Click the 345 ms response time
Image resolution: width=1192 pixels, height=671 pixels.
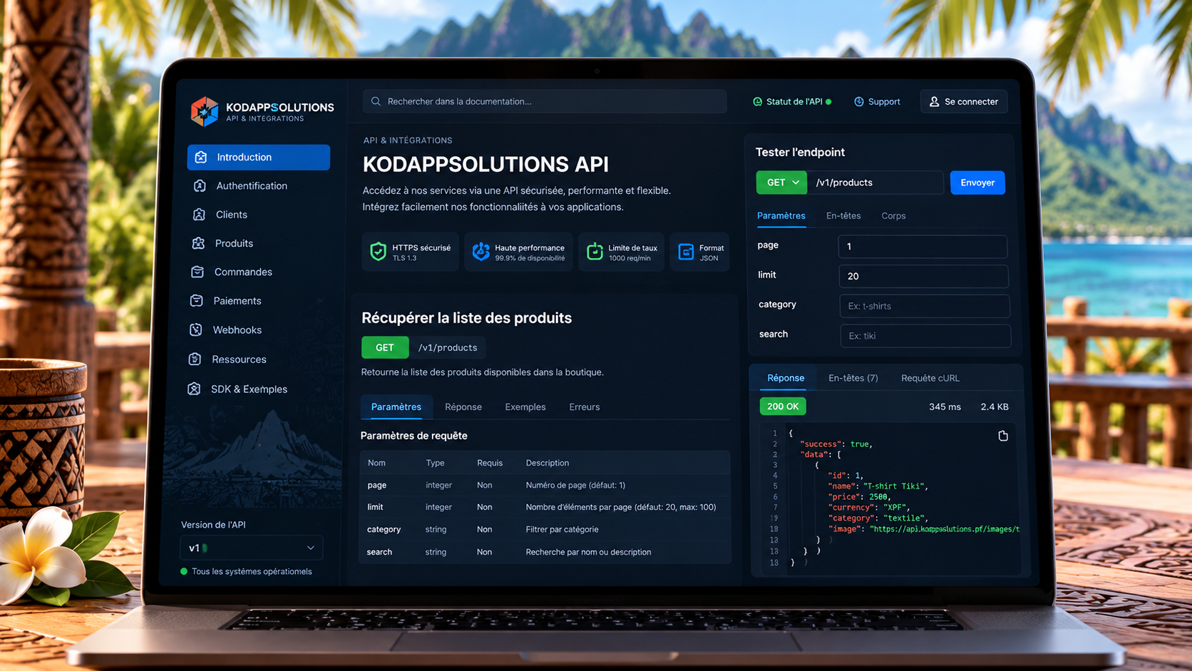pyautogui.click(x=945, y=407)
